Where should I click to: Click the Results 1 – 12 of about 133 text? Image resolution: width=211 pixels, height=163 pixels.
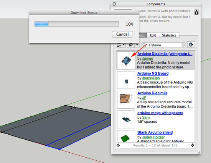click(x=155, y=145)
